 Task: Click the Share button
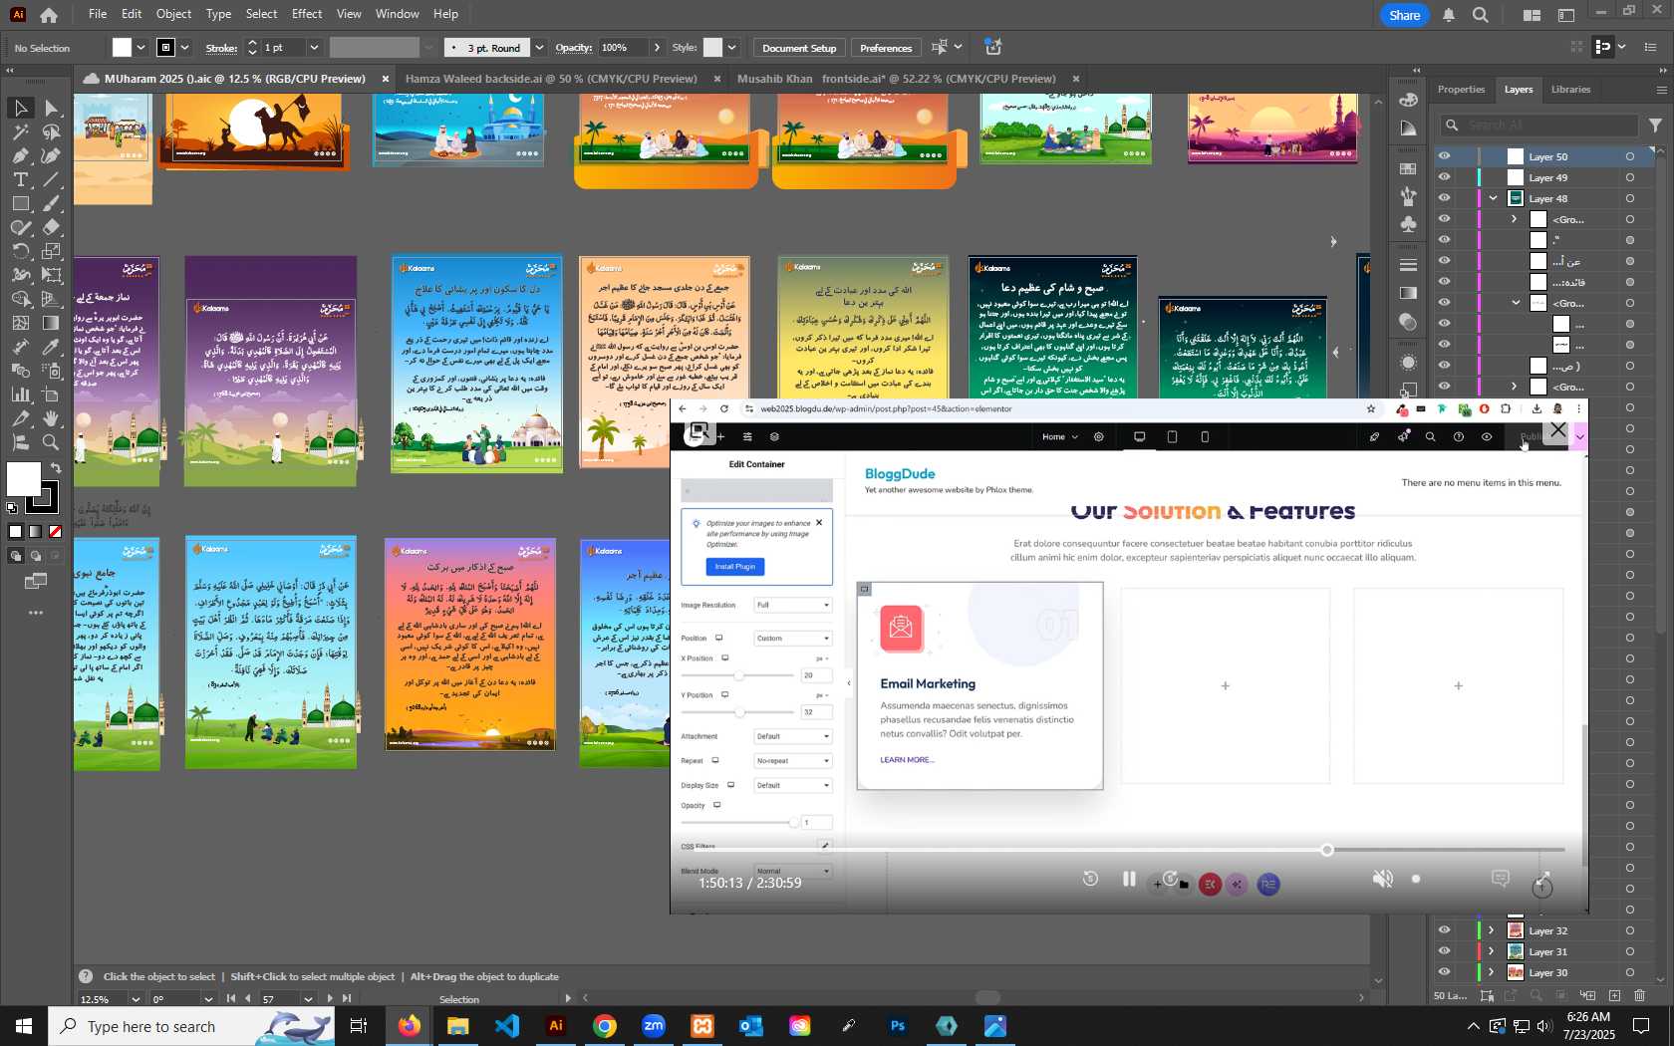pos(1405,15)
